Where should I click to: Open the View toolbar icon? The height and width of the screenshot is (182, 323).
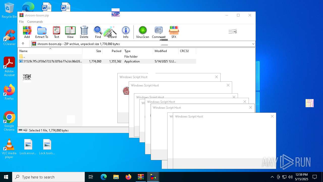tap(70, 32)
